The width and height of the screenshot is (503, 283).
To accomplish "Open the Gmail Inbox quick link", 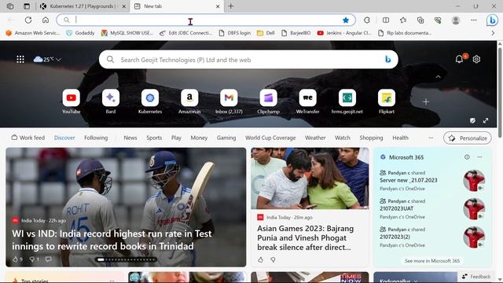I will 229,101.
